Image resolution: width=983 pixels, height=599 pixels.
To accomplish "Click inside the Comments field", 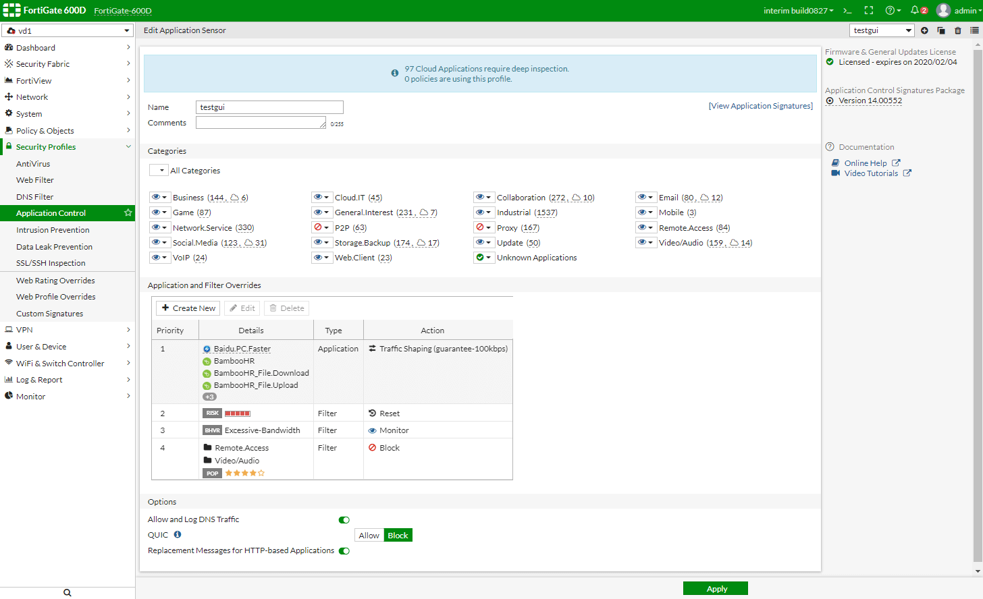I will click(261, 122).
